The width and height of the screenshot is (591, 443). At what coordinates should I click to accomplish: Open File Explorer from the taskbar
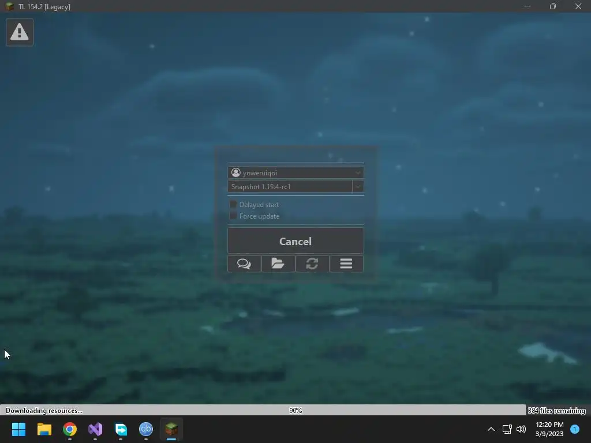[44, 429]
